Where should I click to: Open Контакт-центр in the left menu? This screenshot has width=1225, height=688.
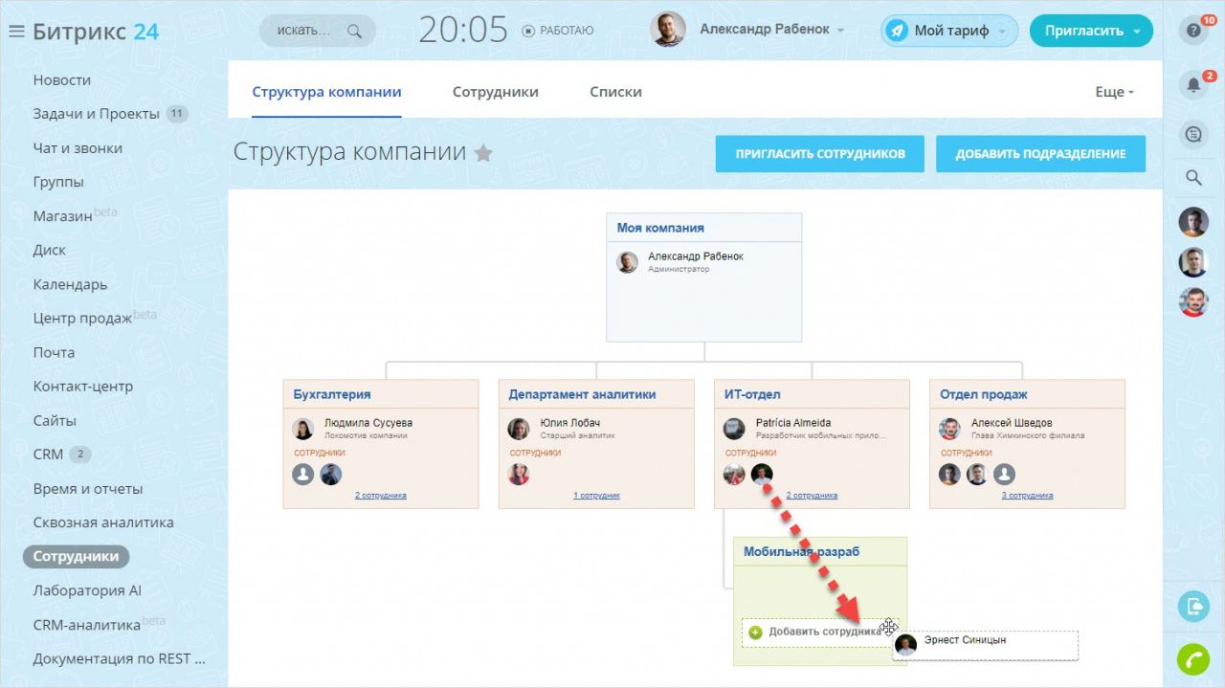click(x=83, y=387)
